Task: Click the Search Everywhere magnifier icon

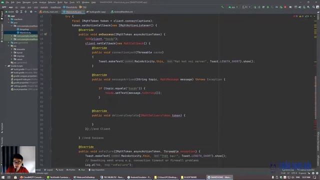Action: coord(313,7)
